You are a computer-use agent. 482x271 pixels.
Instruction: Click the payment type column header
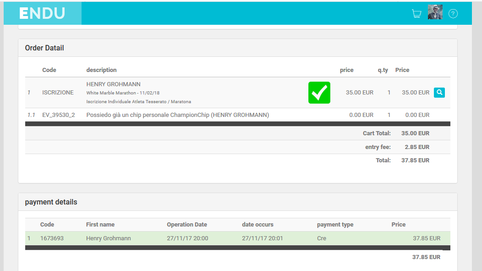(335, 225)
